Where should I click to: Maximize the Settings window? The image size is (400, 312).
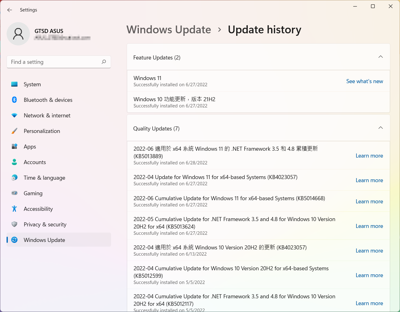[x=373, y=6]
